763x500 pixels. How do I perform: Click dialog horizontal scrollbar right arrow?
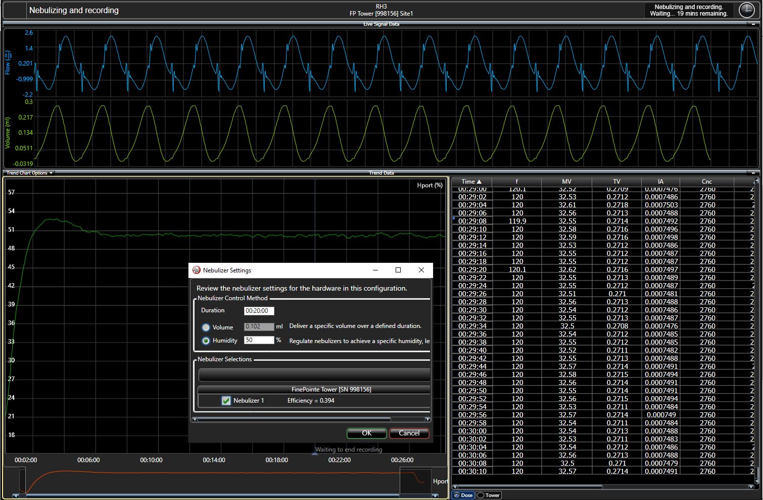coord(428,419)
